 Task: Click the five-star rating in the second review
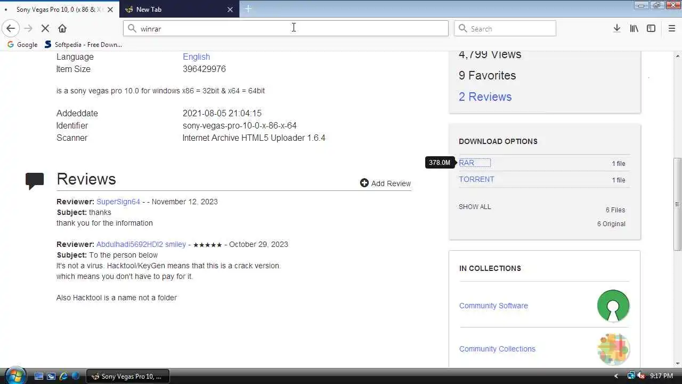click(x=207, y=245)
